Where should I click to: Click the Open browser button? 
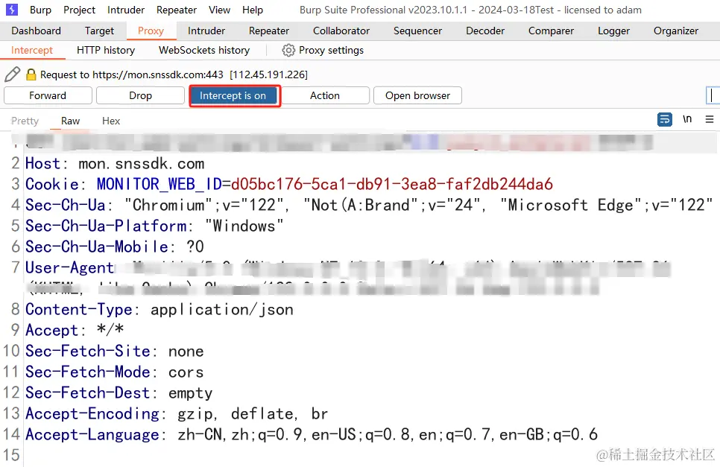tap(417, 95)
